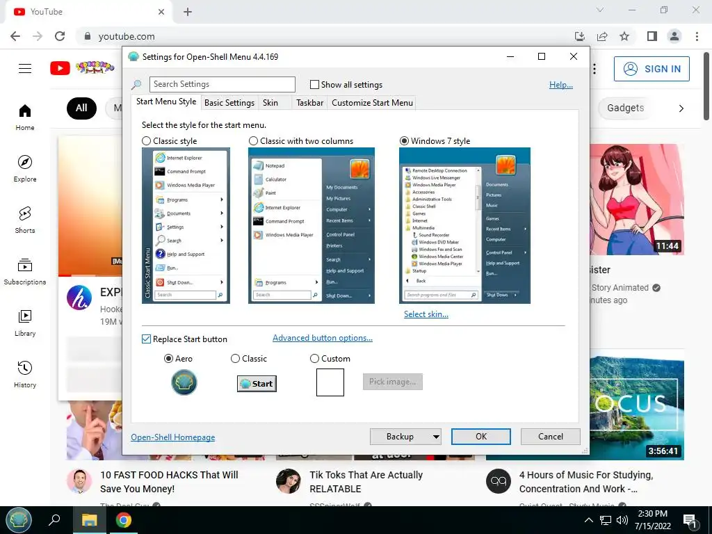This screenshot has height=534, width=712.
Task: Open File Explorer from the taskbar
Action: point(90,520)
